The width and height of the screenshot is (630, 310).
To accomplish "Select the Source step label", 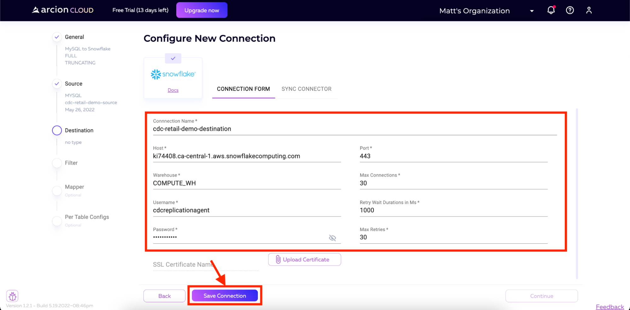I will (73, 84).
